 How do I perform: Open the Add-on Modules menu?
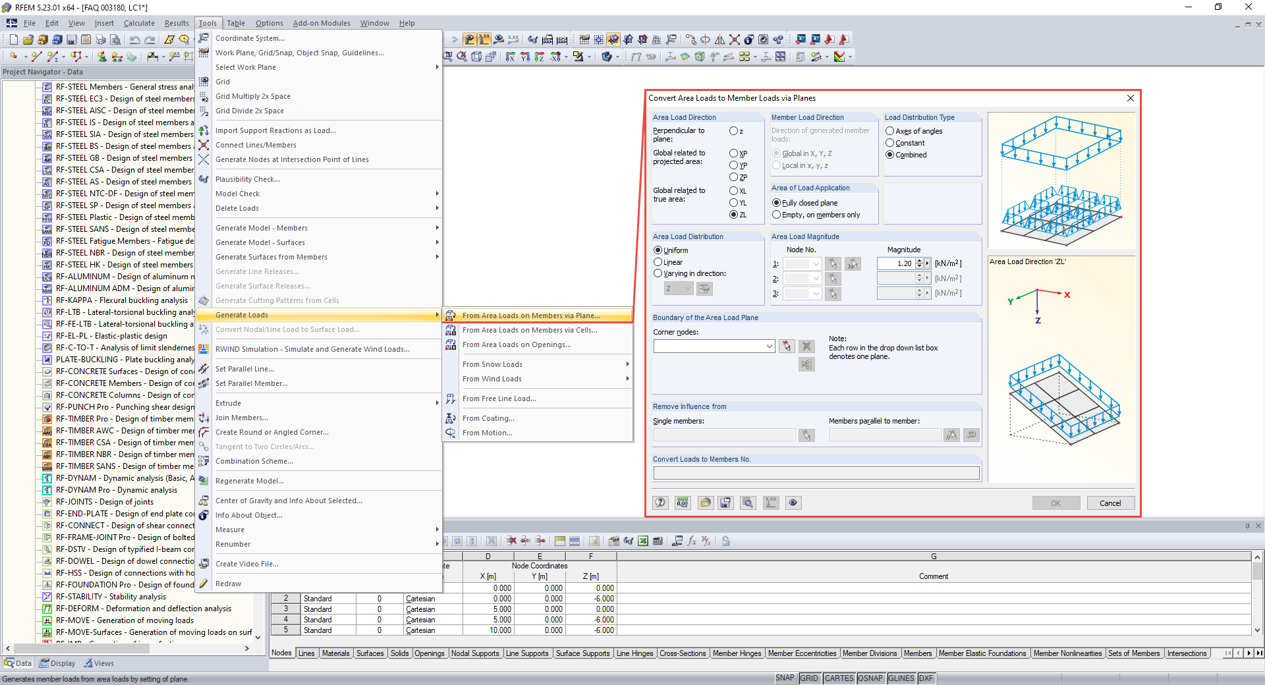[x=321, y=22]
